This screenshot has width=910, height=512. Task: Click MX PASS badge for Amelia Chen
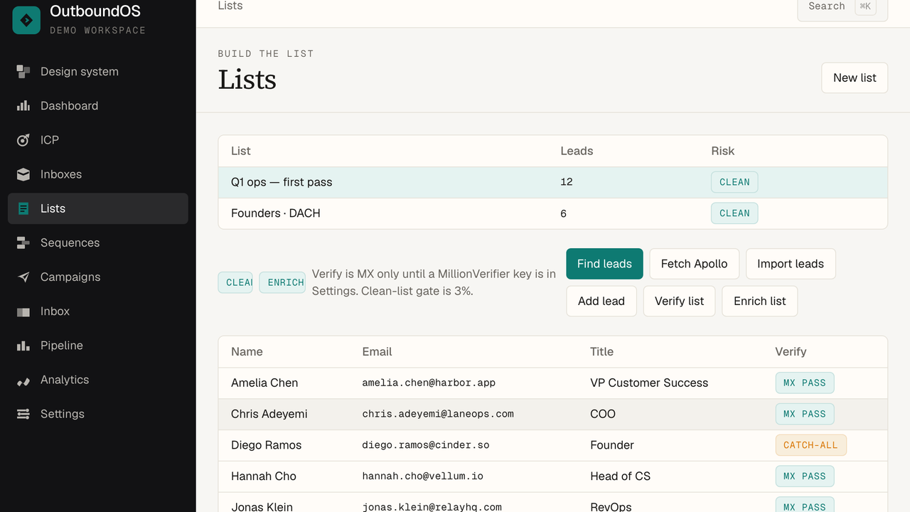pos(804,383)
